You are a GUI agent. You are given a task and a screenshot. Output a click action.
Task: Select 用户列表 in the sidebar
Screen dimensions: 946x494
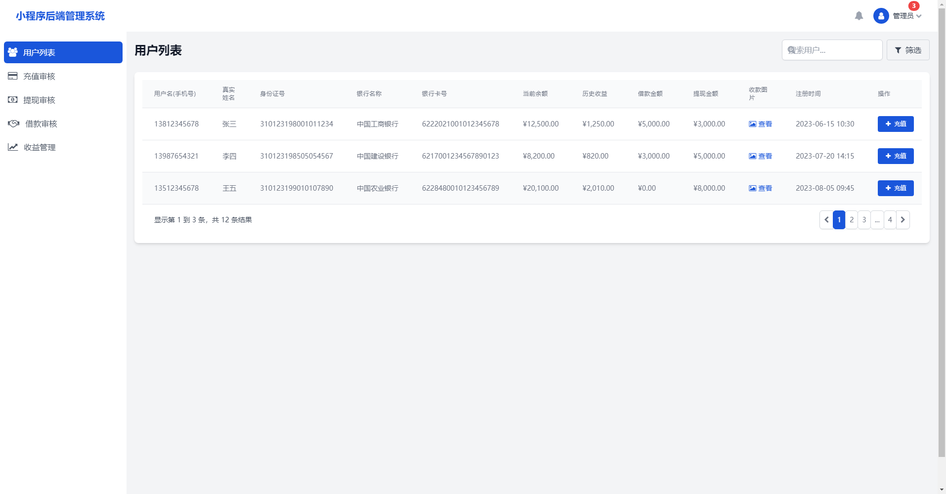pos(63,52)
